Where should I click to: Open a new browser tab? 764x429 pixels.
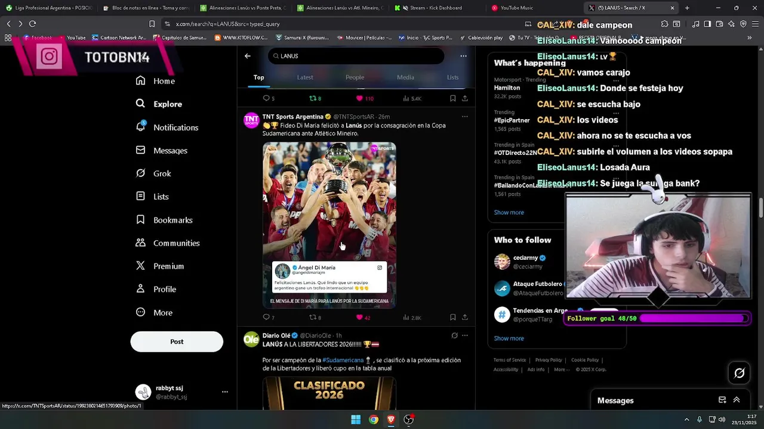click(x=687, y=8)
